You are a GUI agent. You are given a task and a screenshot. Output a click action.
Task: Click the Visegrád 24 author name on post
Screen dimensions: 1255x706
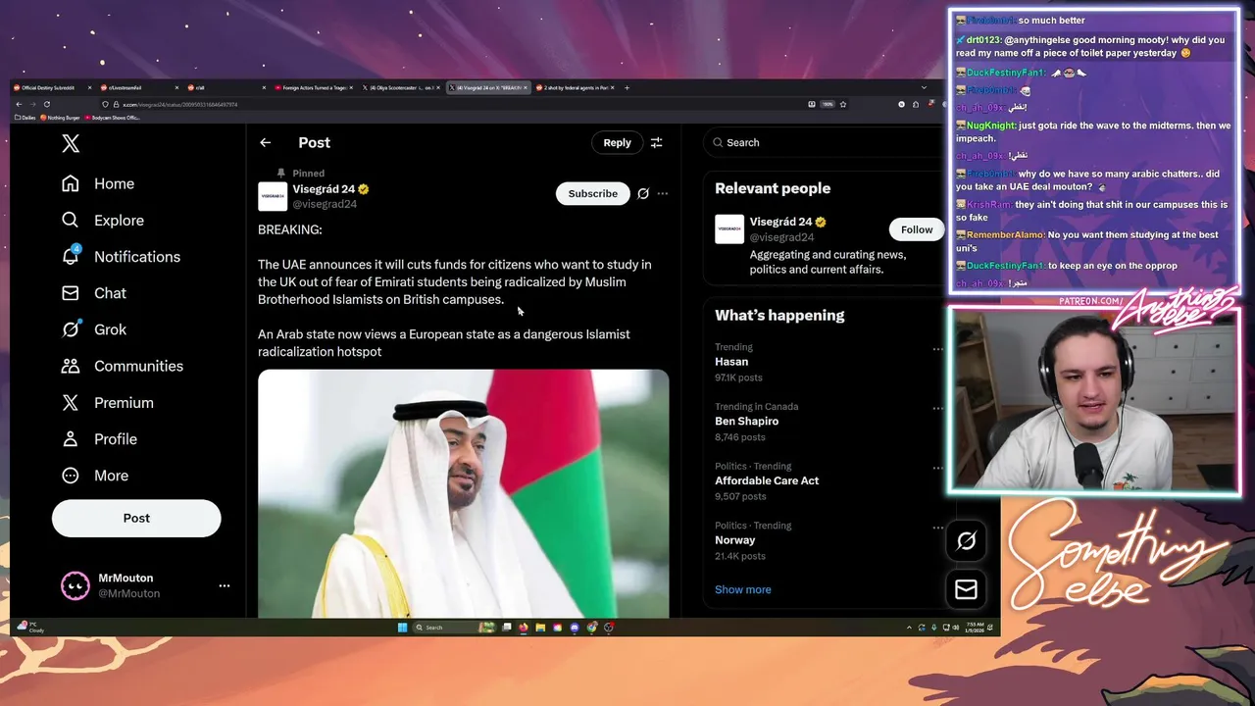coord(324,189)
